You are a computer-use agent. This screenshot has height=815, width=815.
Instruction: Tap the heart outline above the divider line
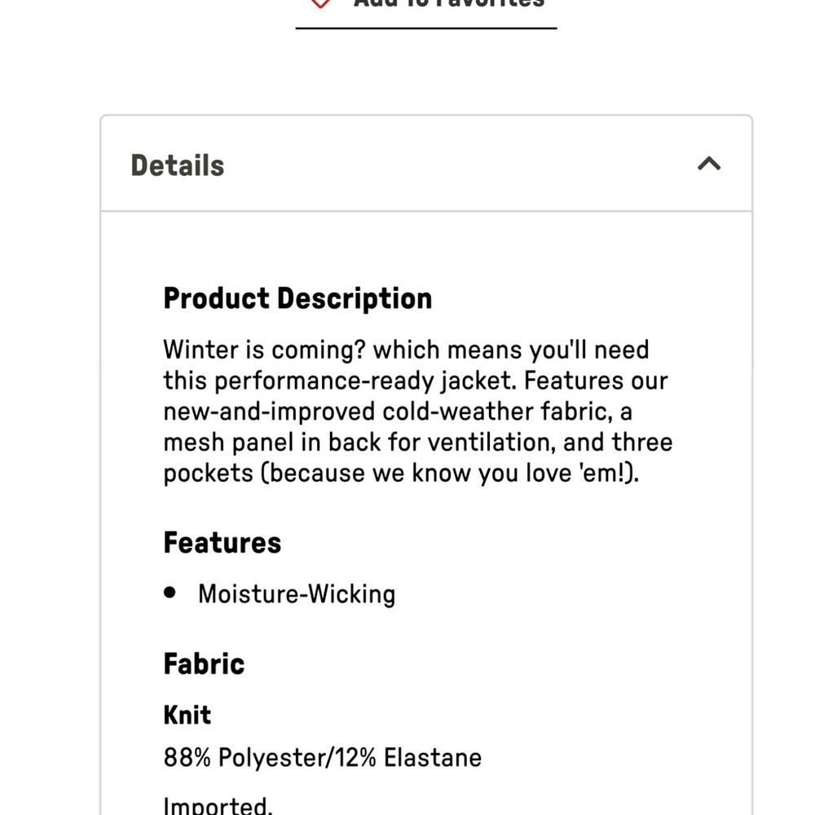[x=320, y=4]
